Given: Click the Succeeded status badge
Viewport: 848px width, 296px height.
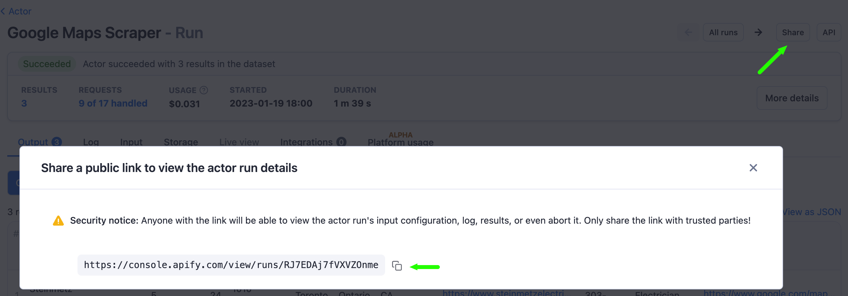Looking at the screenshot, I should [x=47, y=64].
